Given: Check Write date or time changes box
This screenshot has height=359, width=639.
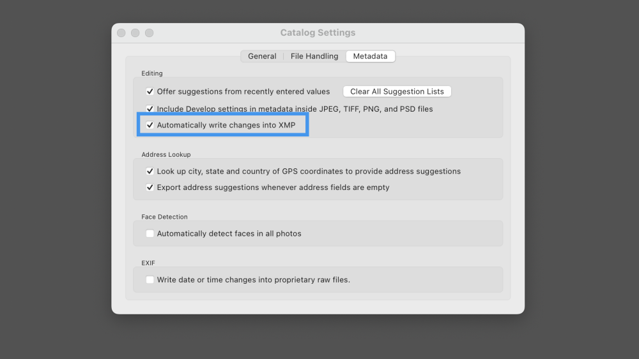Looking at the screenshot, I should click(150, 279).
